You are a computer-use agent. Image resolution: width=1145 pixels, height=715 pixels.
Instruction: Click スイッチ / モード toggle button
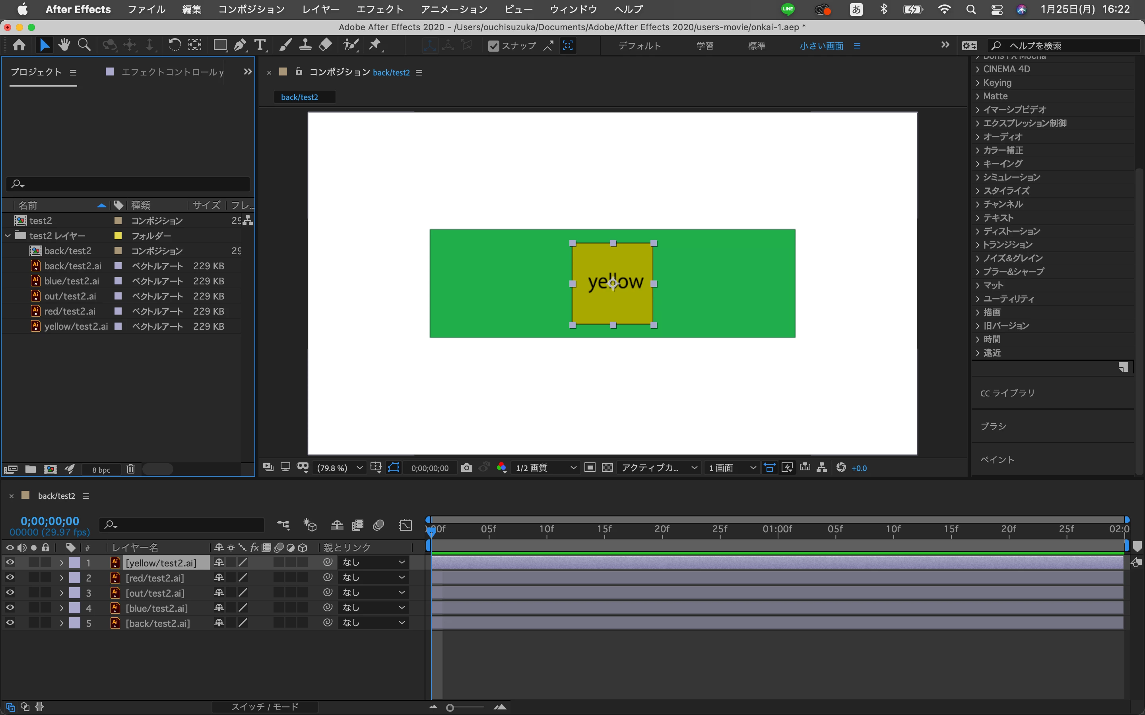265,707
